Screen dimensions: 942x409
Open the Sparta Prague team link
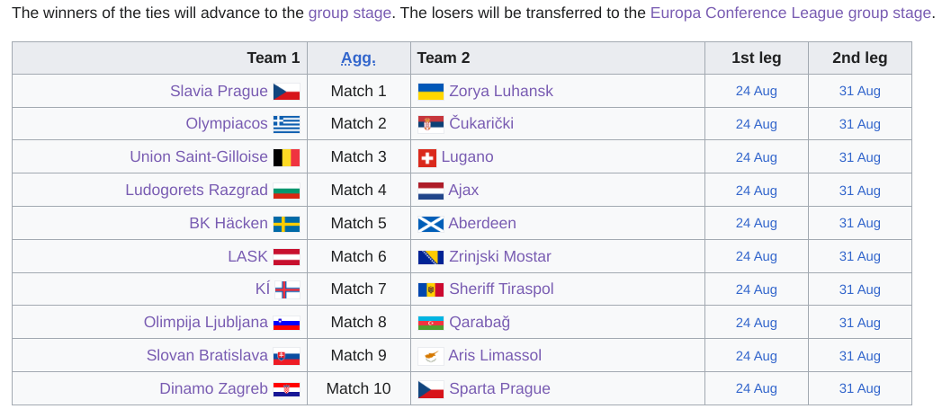(x=500, y=388)
